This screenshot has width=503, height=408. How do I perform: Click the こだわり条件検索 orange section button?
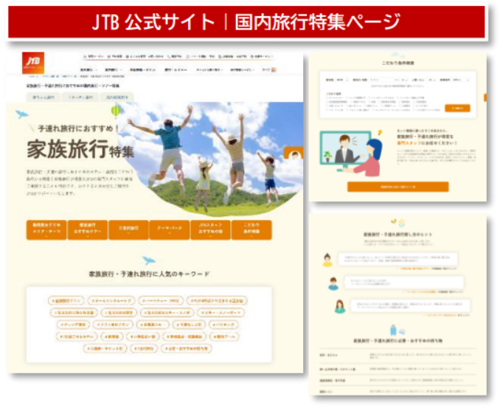click(x=251, y=230)
